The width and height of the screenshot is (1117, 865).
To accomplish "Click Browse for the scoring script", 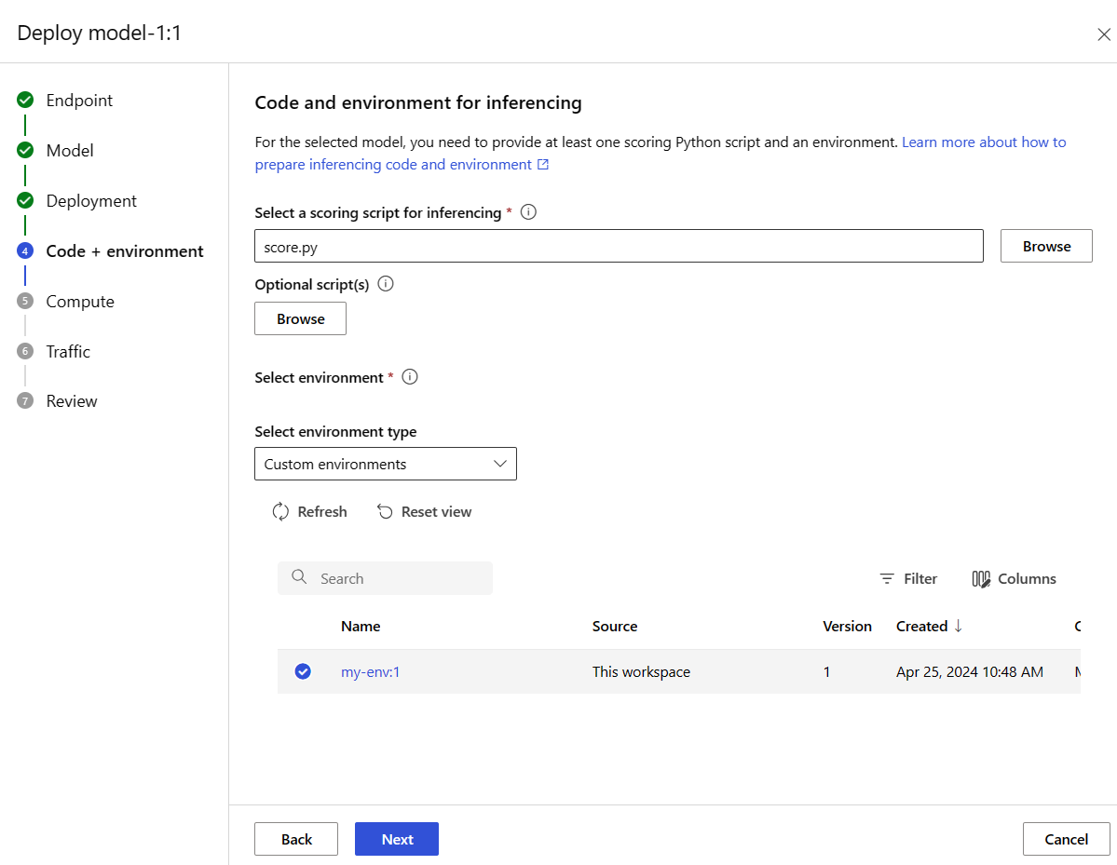I will (1045, 246).
